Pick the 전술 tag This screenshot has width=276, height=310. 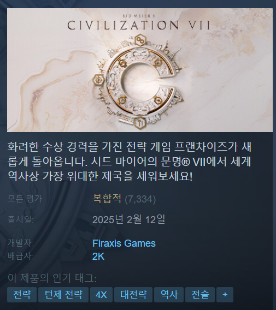coord(200,295)
